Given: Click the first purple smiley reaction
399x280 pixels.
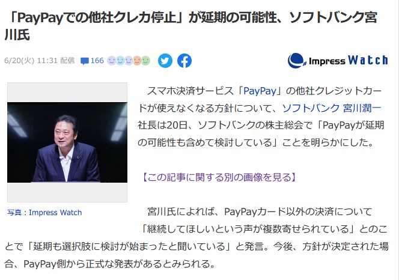Looking at the screenshot, I should 111,61.
